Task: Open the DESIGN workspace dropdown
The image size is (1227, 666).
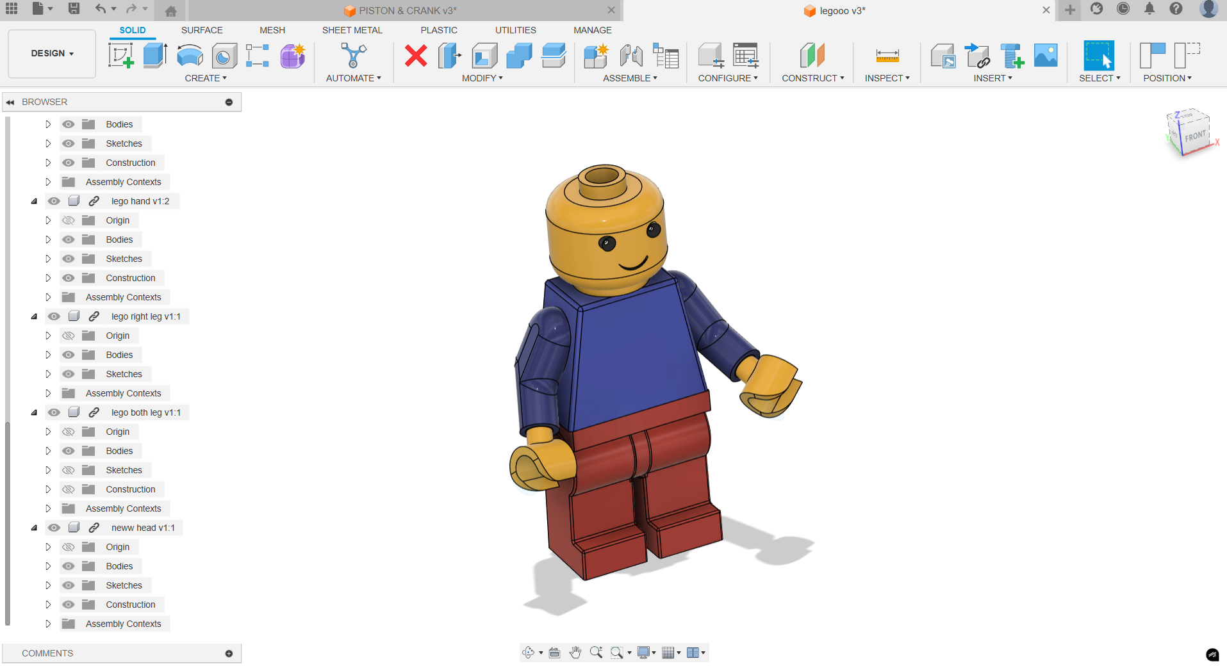Action: (x=52, y=53)
